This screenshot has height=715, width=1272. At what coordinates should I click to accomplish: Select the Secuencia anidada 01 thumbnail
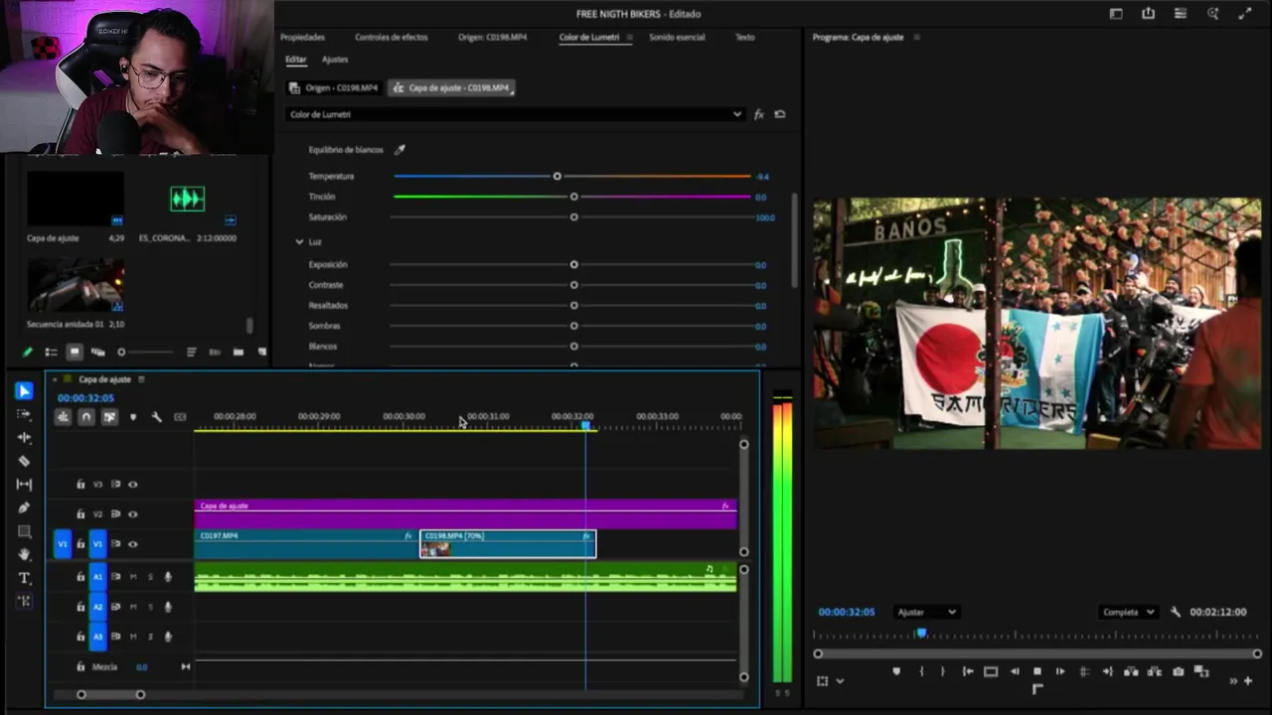pos(76,284)
